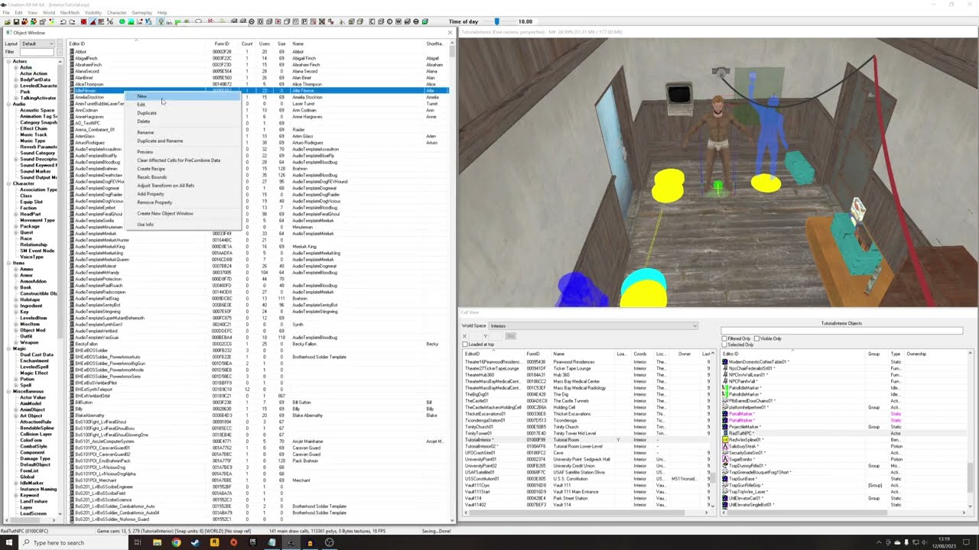979x550 pixels.
Task: Expand the Actor tree node
Action: (x=16, y=67)
